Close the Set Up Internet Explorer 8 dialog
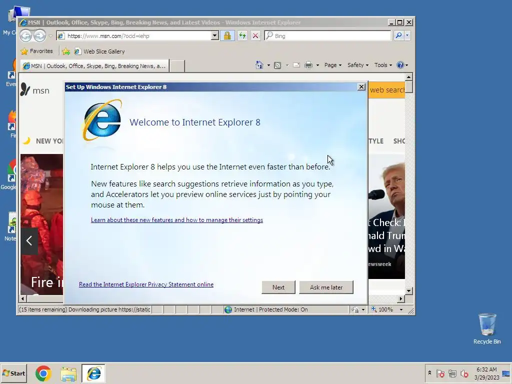This screenshot has height=384, width=512. coord(361,87)
